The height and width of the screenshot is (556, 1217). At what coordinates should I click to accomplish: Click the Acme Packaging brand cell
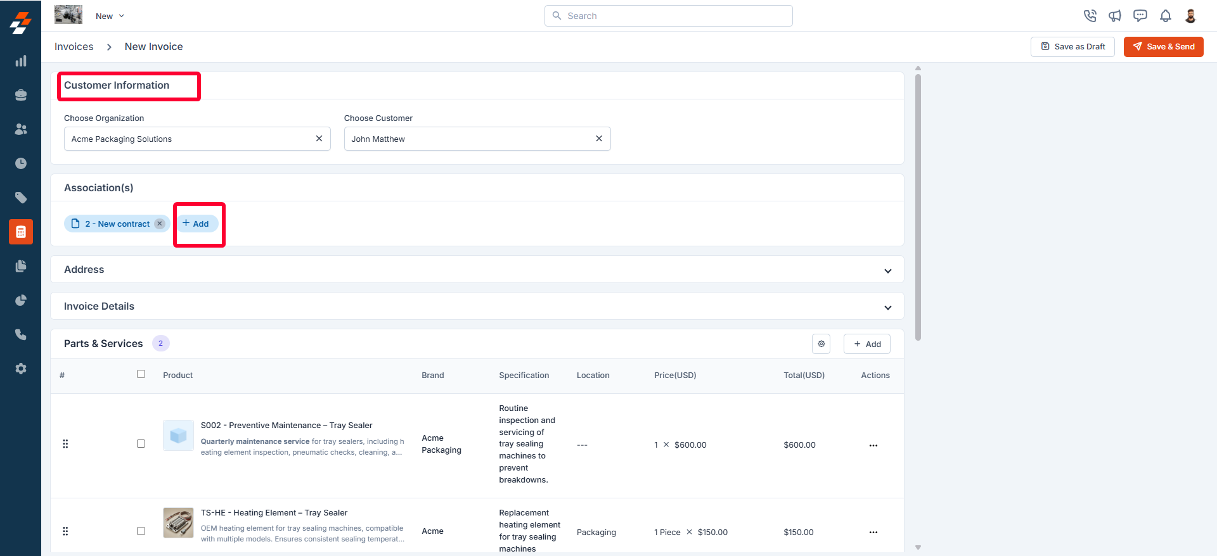442,444
